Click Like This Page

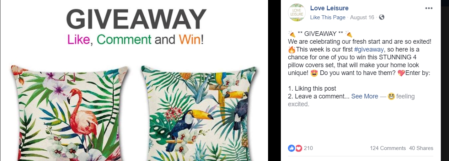pyautogui.click(x=327, y=17)
